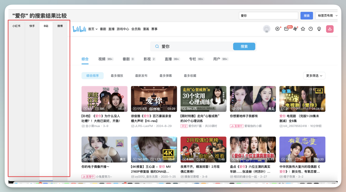Visit uploader bili_26078562418
Image resolution: width=346 pixels, height=192 pixels.
pyautogui.click(x=295, y=126)
